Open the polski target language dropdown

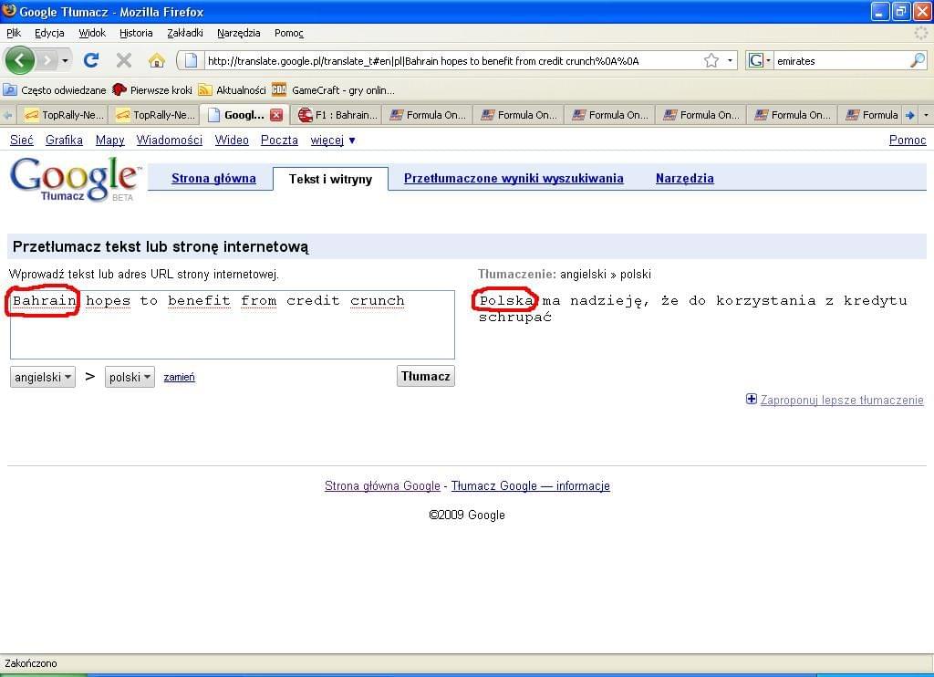130,377
